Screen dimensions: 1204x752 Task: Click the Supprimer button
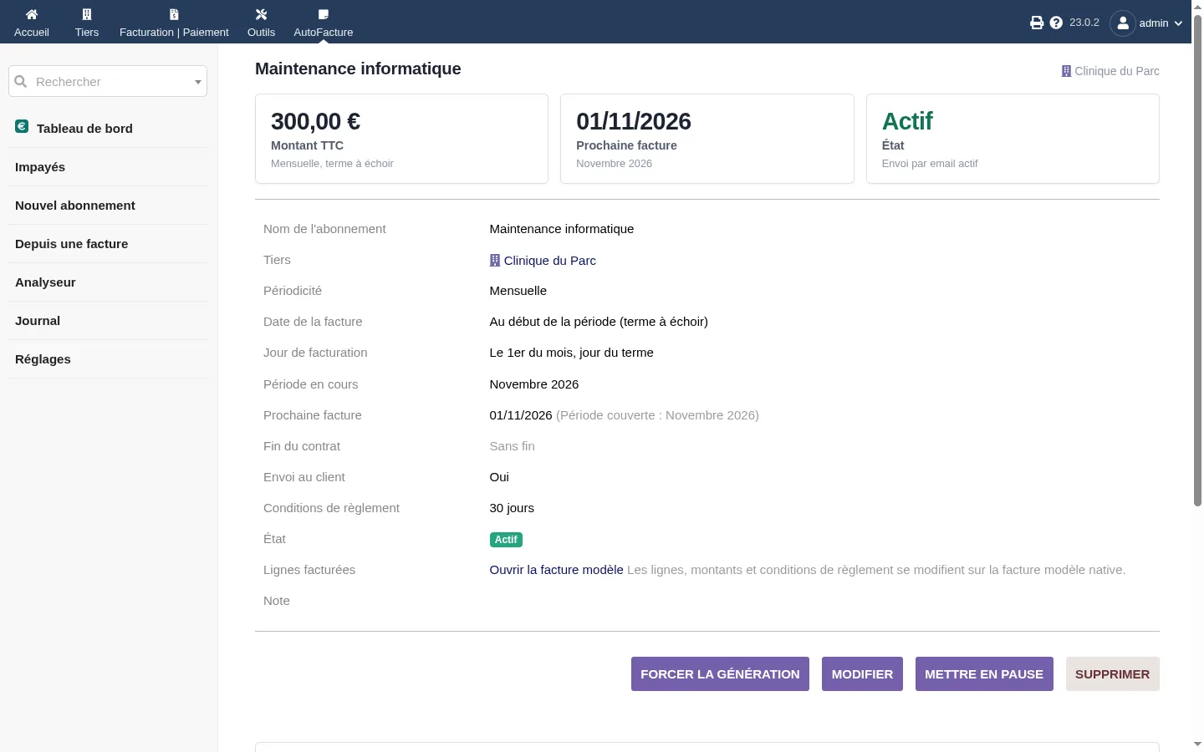[1112, 674]
